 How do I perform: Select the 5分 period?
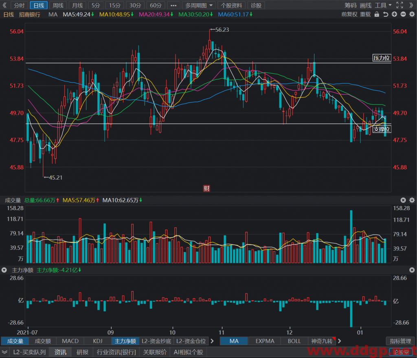[x=96, y=5]
